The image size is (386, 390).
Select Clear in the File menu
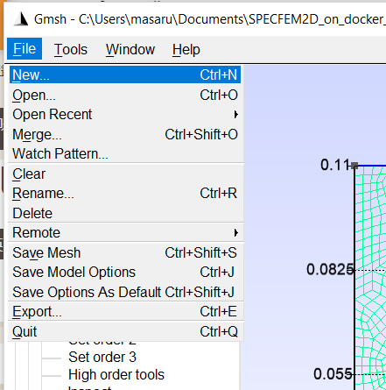pyautogui.click(x=125, y=174)
